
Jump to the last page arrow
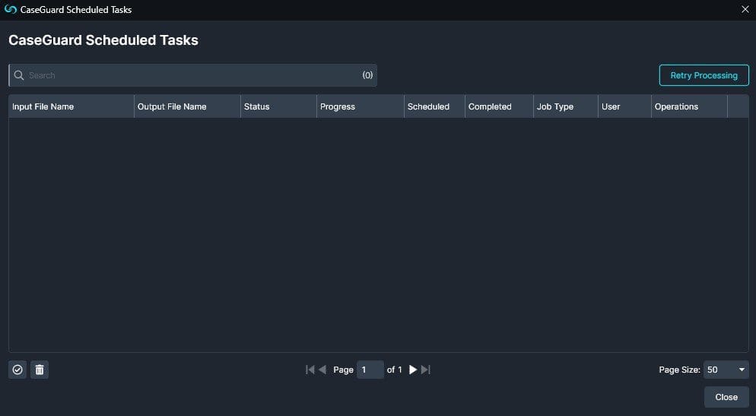point(426,370)
